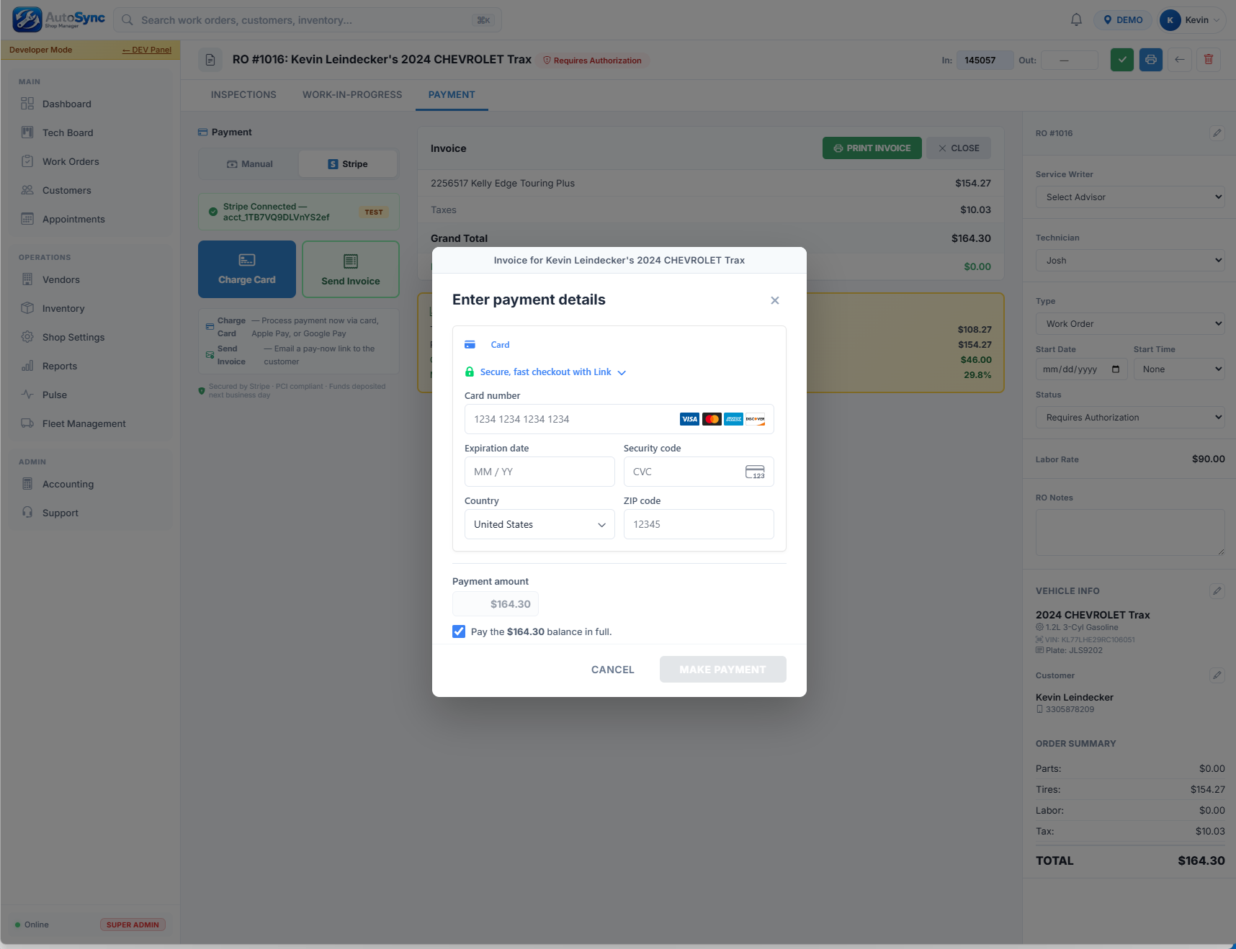Open Accounting under Admin
1236x949 pixels.
pyautogui.click(x=67, y=484)
